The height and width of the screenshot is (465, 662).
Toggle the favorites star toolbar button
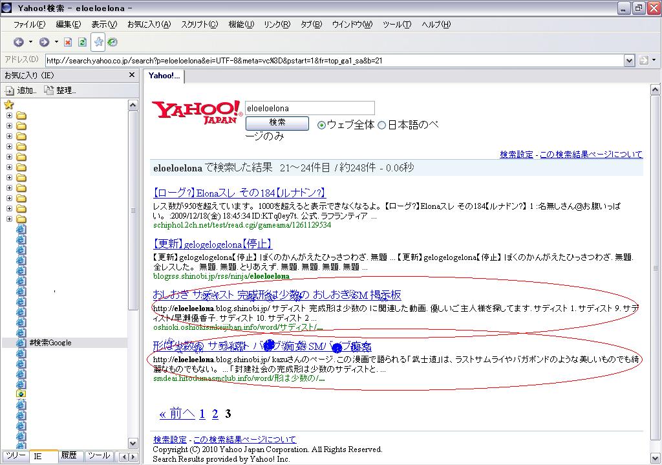point(98,42)
